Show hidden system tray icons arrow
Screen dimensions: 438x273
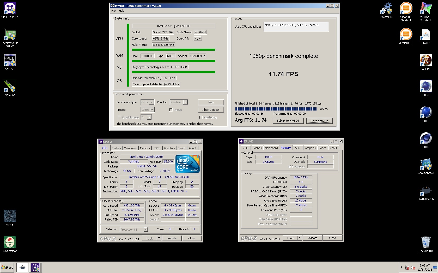pos(401,267)
